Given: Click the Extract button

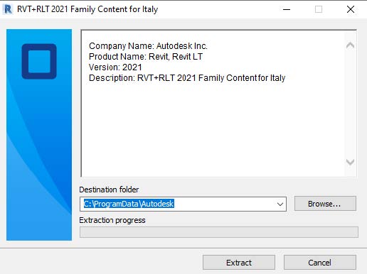Looking at the screenshot, I should (x=239, y=262).
